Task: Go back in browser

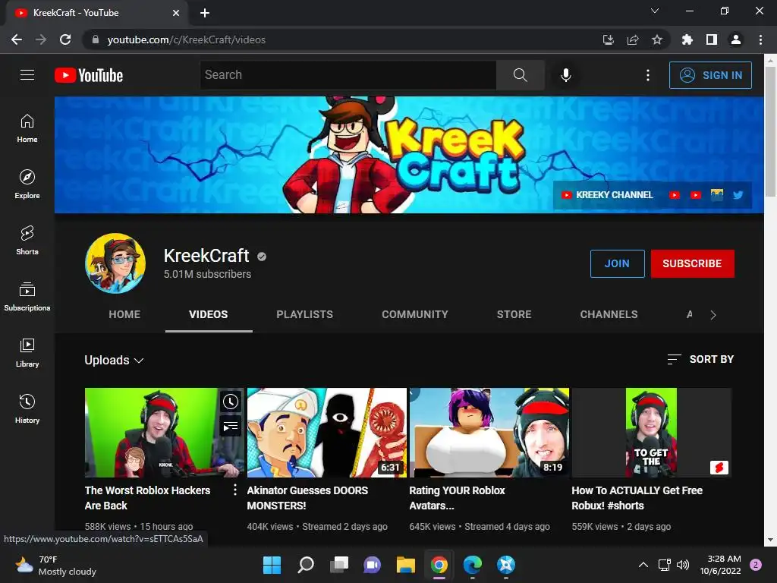Action: pos(17,39)
